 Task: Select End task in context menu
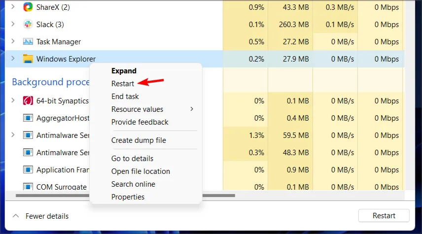point(125,97)
